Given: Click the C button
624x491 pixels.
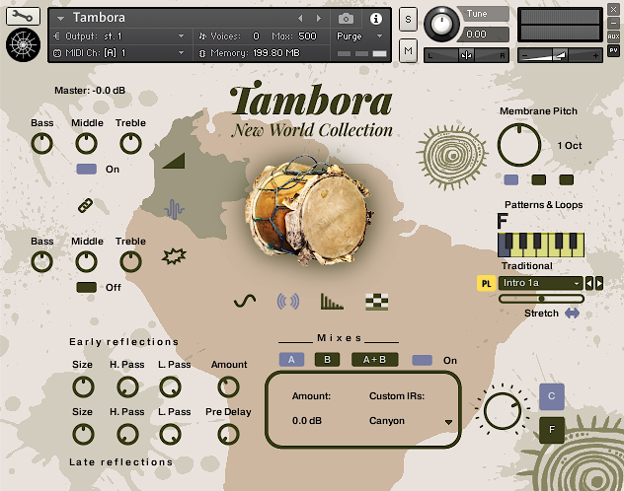Looking at the screenshot, I should (552, 396).
